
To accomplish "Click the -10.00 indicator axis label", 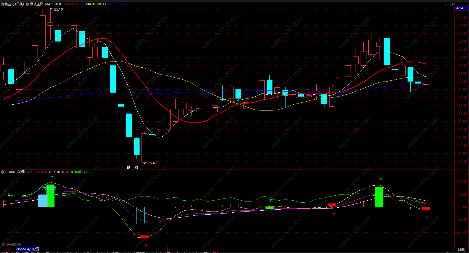I will click(x=462, y=220).
